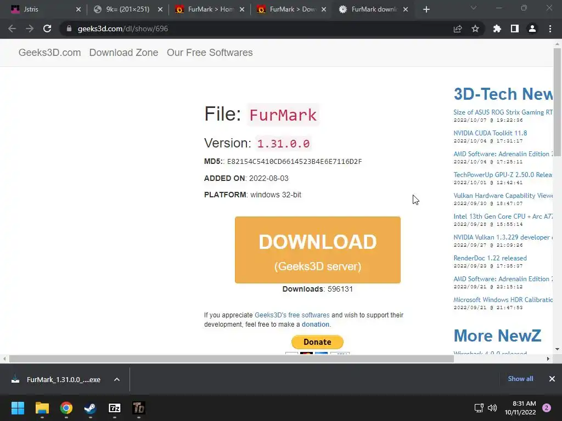Open the clock showing 8:31 AM
Viewport: 562px width, 421px height.
point(520,408)
